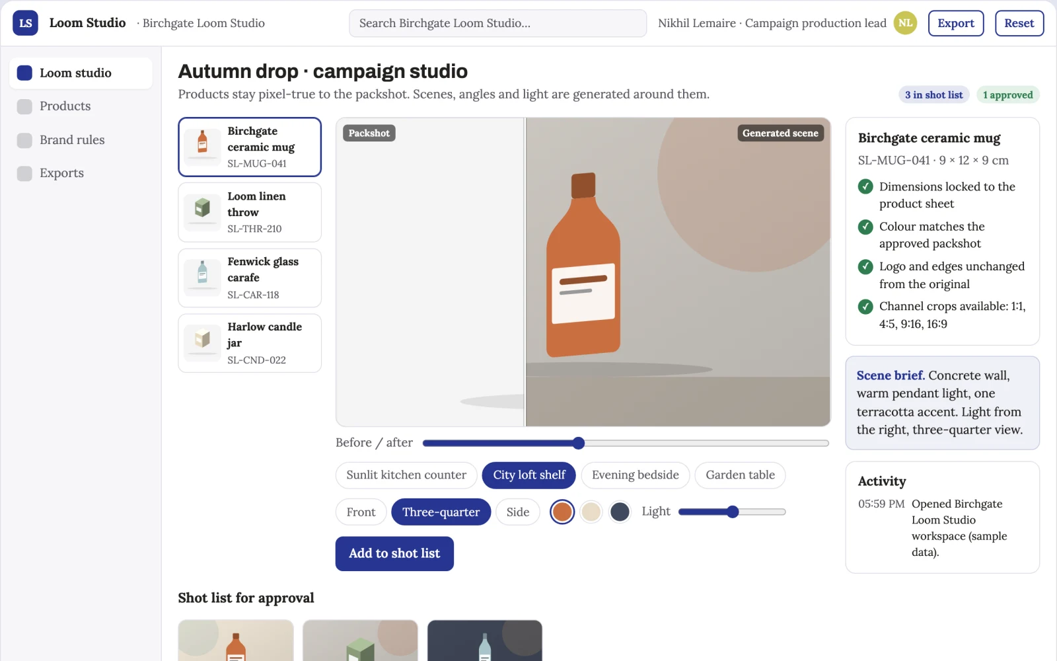Select the Sunlit kitchen counter scene
The width and height of the screenshot is (1057, 661).
tap(406, 475)
